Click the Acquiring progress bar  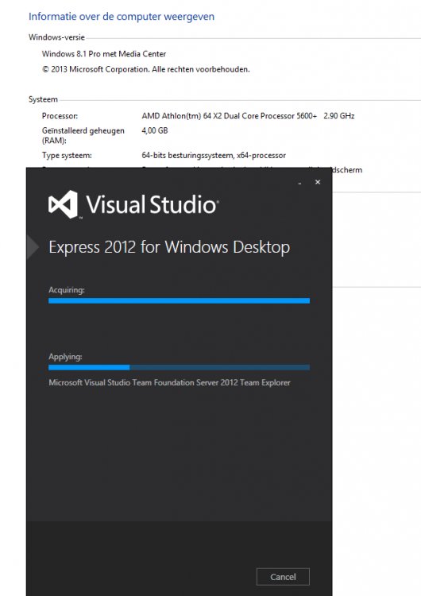pyautogui.click(x=179, y=300)
